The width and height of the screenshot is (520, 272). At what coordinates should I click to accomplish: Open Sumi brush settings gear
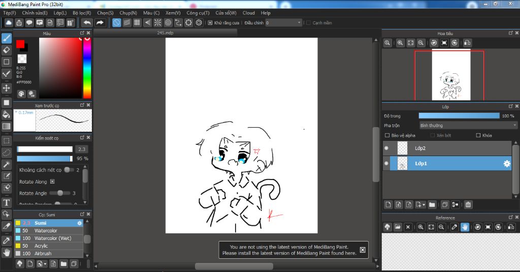pyautogui.click(x=79, y=223)
